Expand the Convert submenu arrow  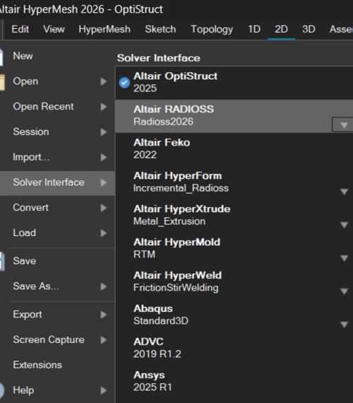[104, 208]
